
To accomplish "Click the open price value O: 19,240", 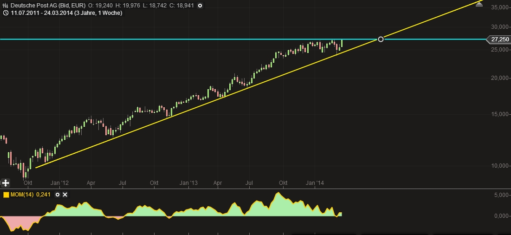I will pyautogui.click(x=100, y=6).
